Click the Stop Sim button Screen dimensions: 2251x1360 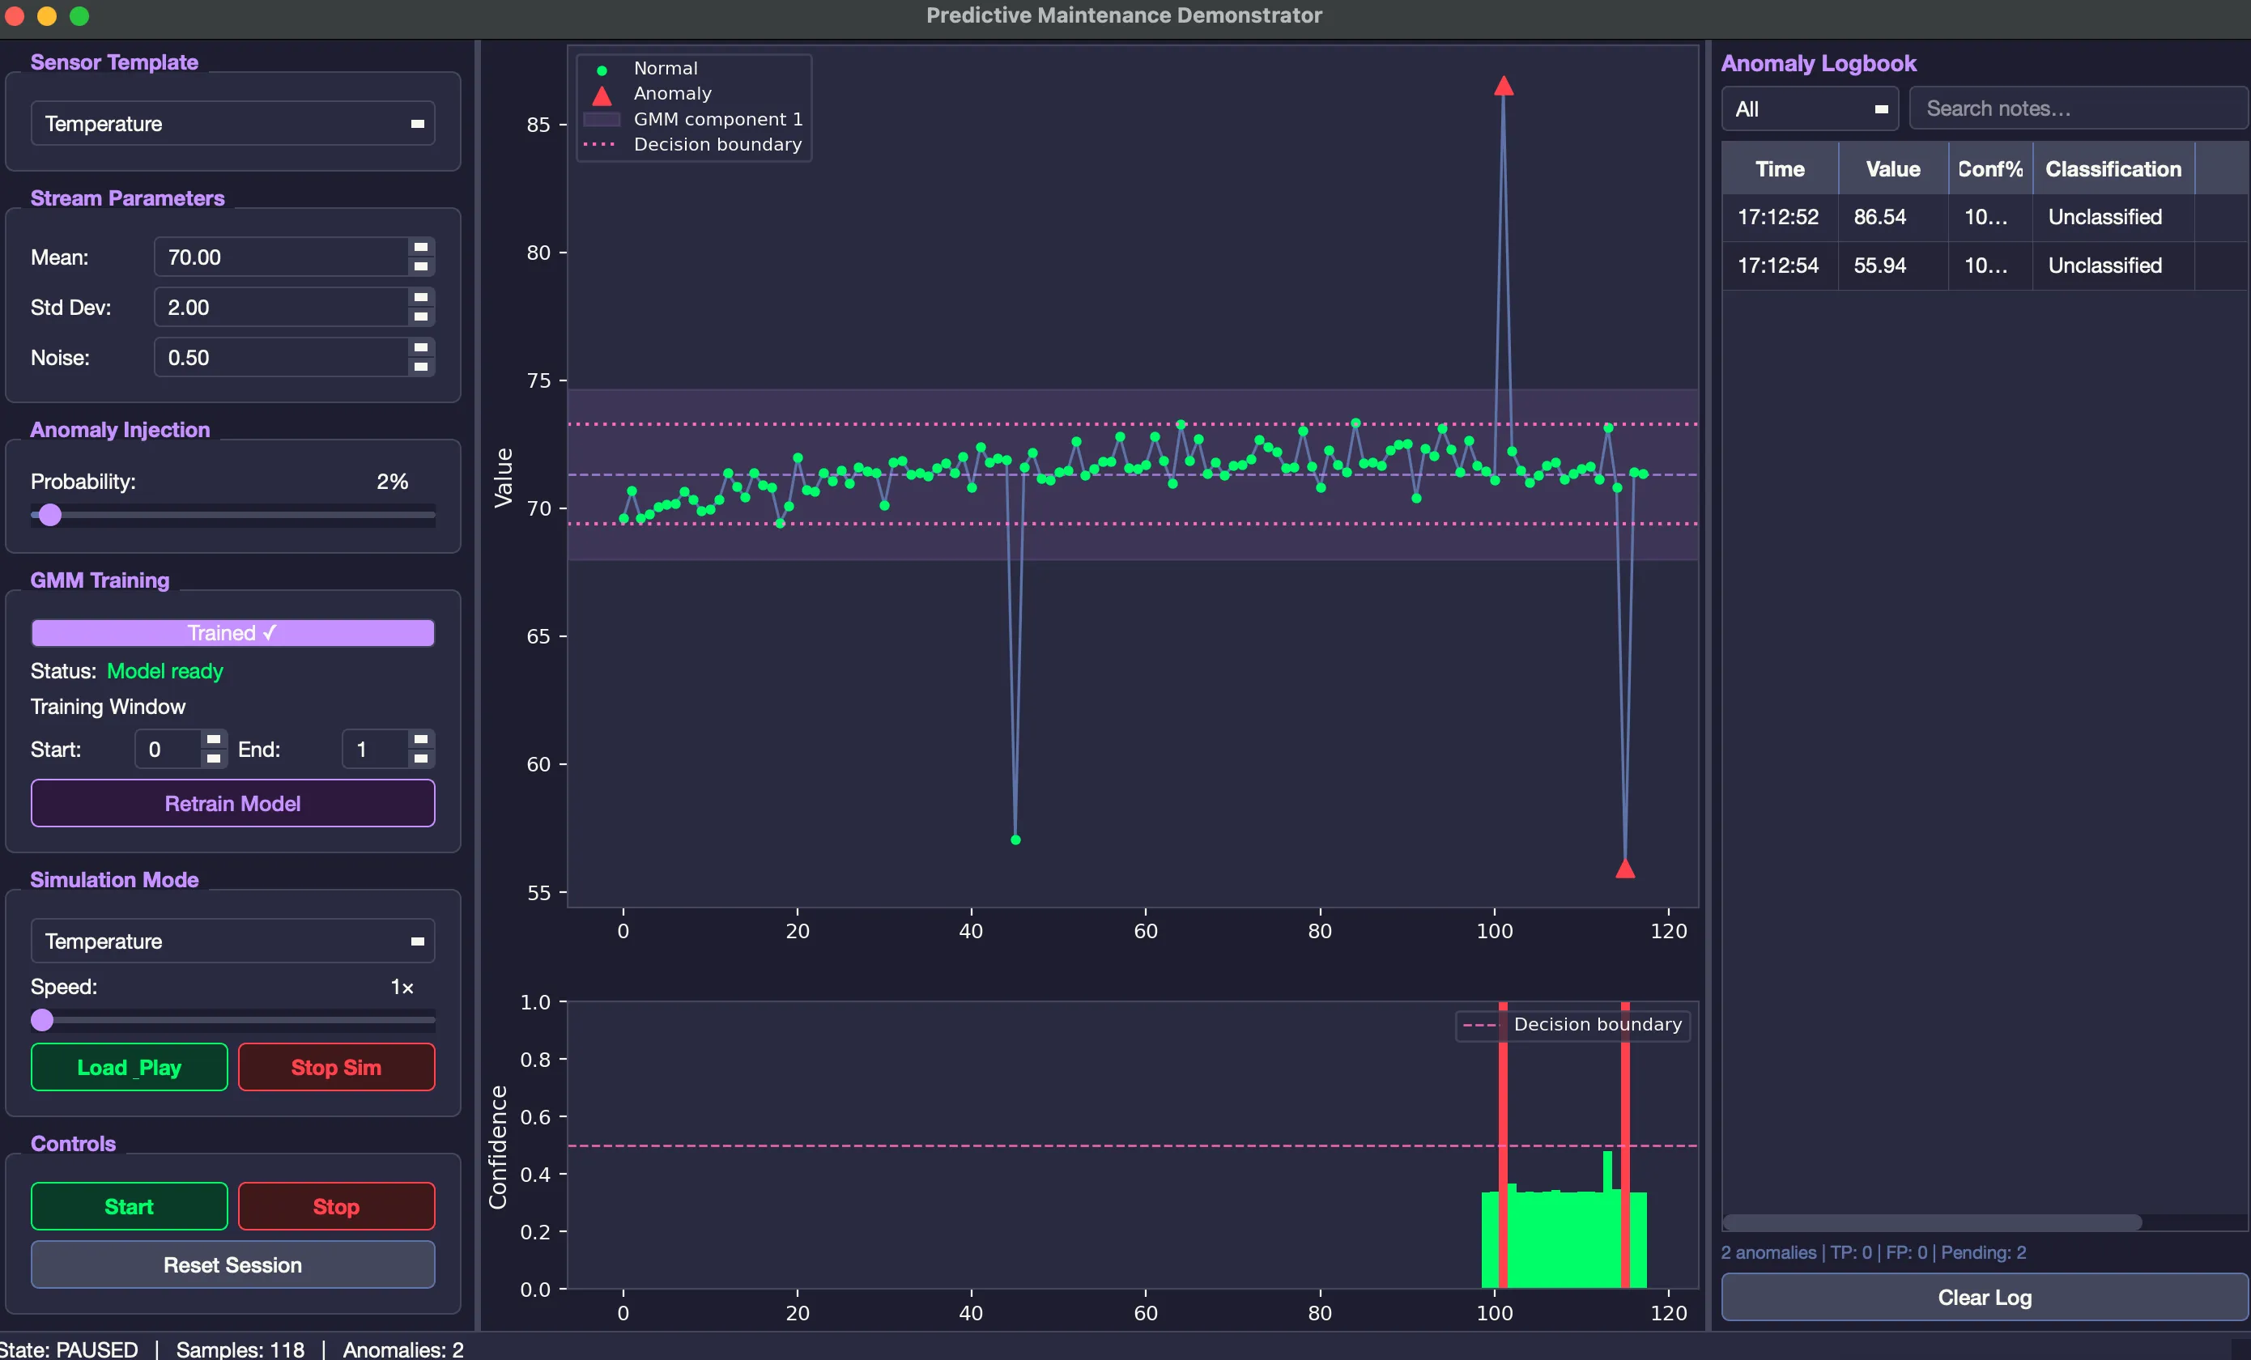(336, 1068)
